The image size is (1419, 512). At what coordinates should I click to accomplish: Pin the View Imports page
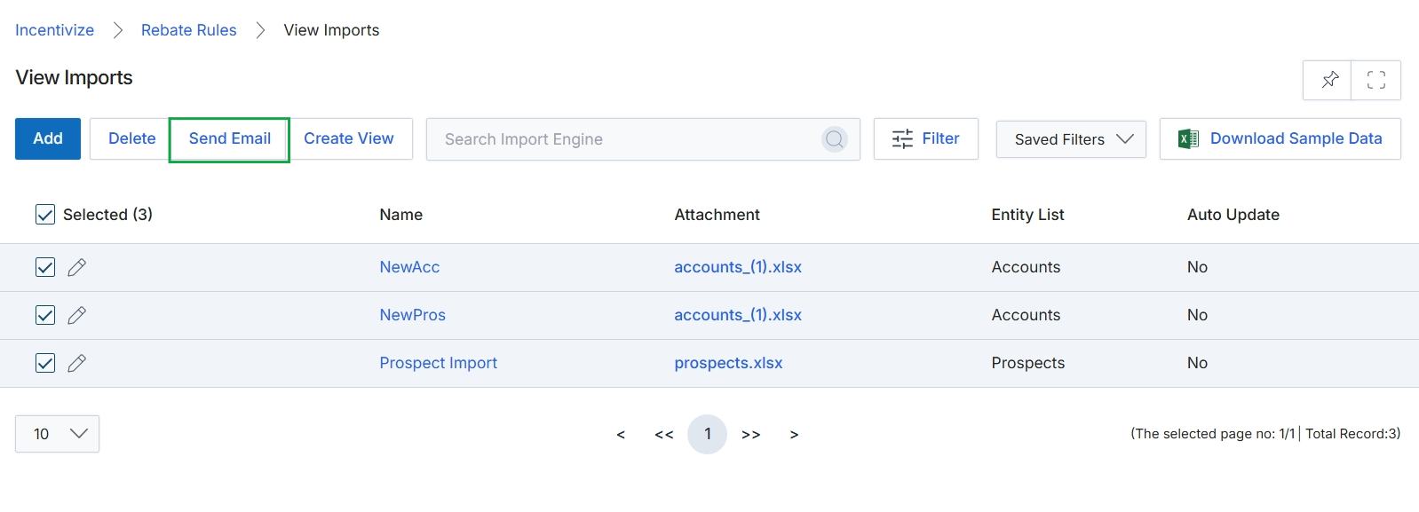[x=1328, y=80]
